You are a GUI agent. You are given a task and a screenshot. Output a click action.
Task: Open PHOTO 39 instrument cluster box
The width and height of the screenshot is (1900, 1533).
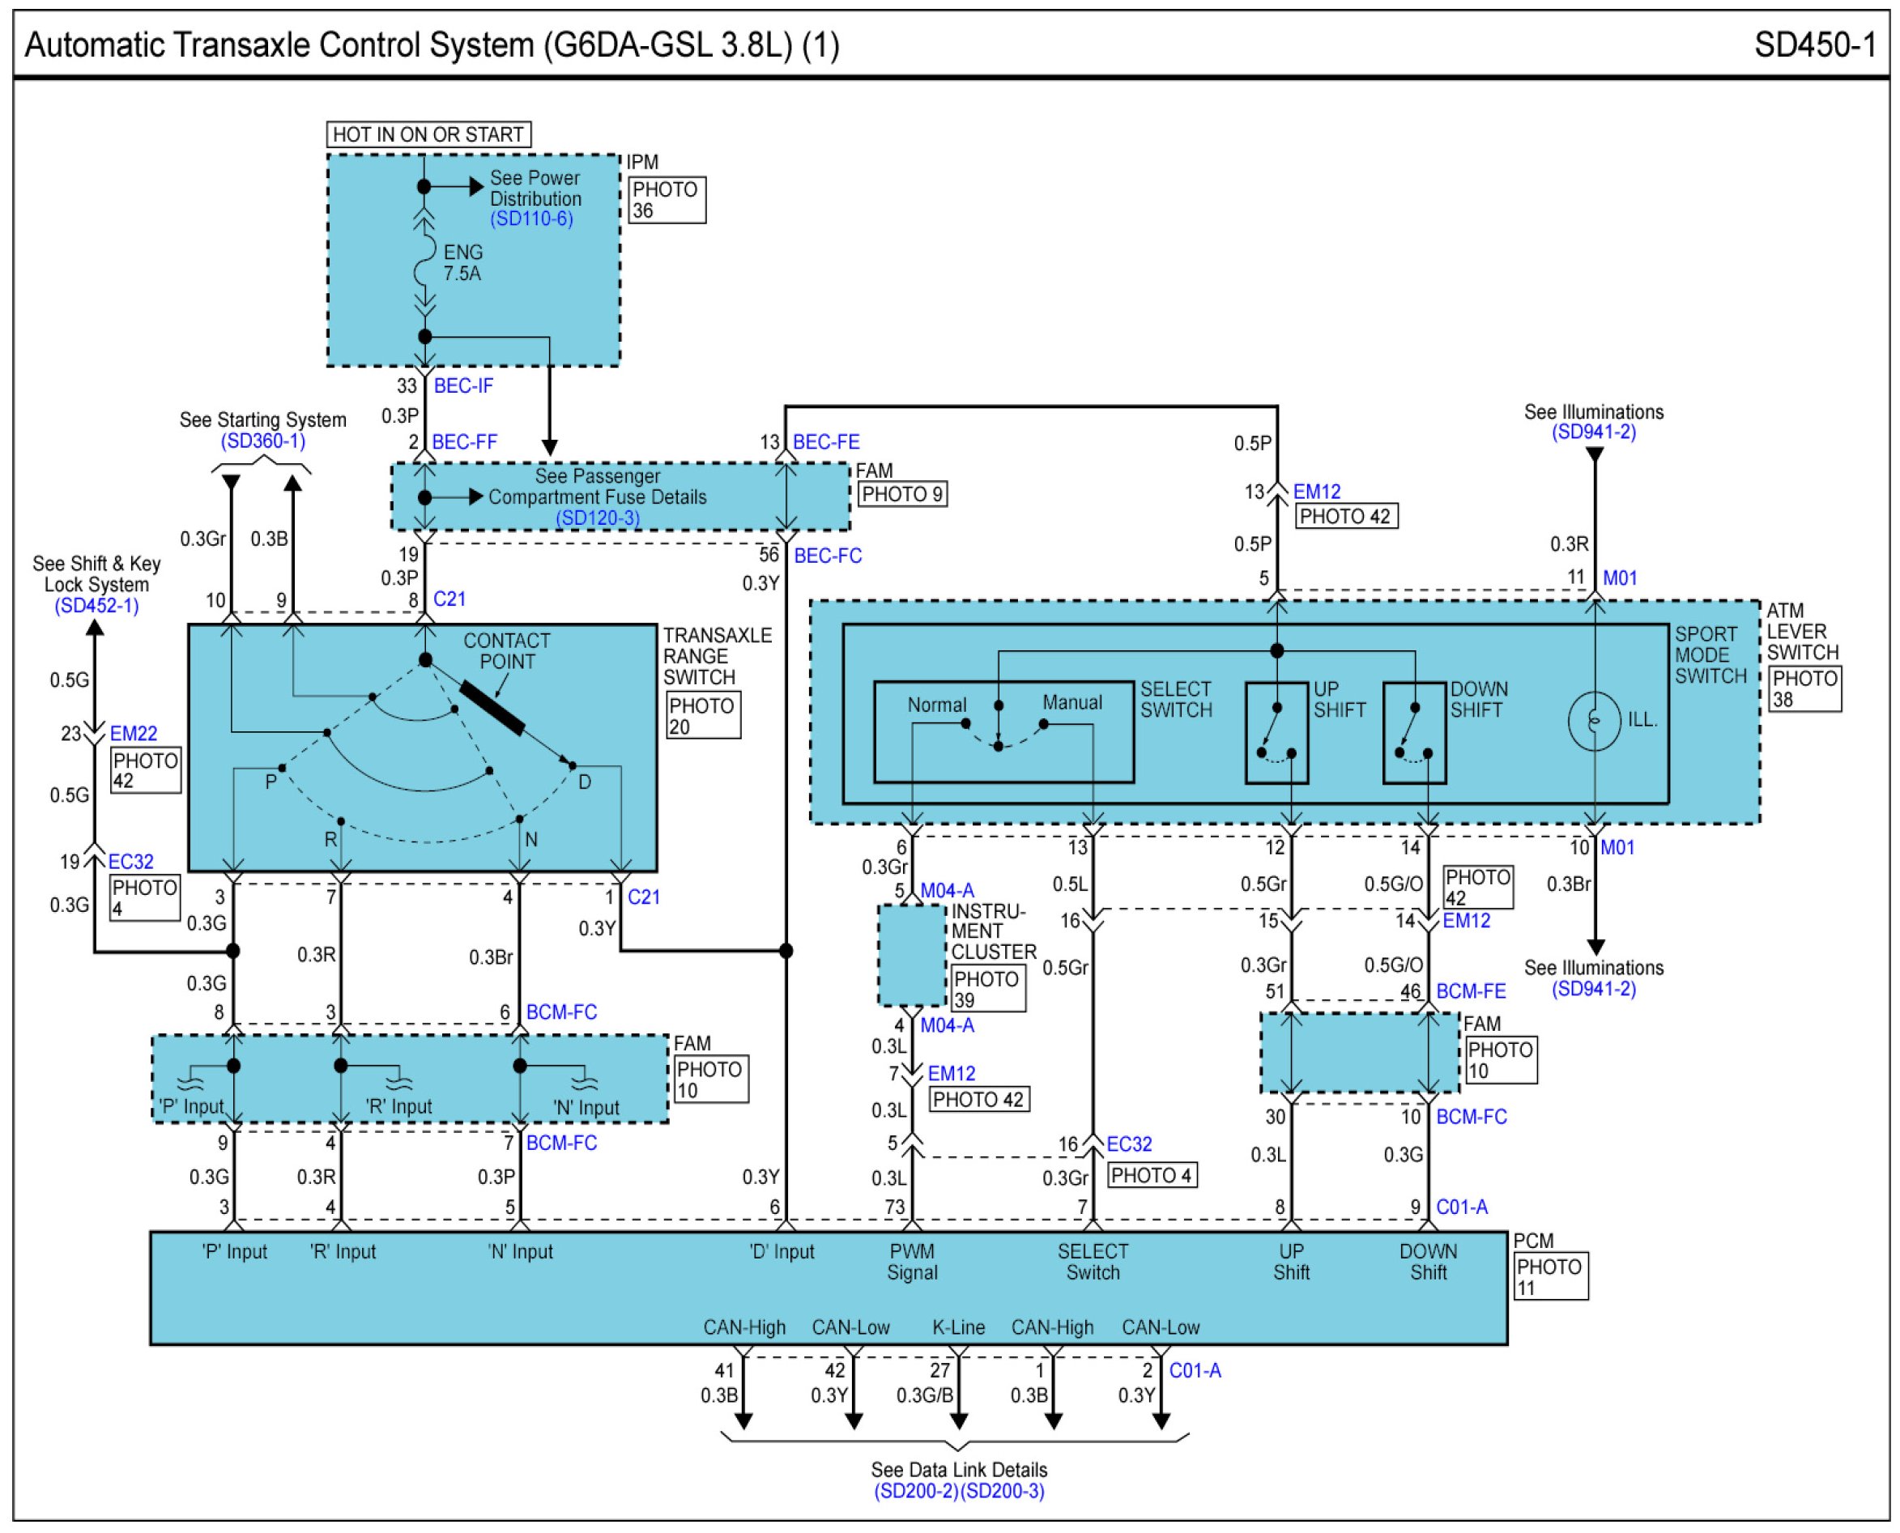(x=987, y=989)
